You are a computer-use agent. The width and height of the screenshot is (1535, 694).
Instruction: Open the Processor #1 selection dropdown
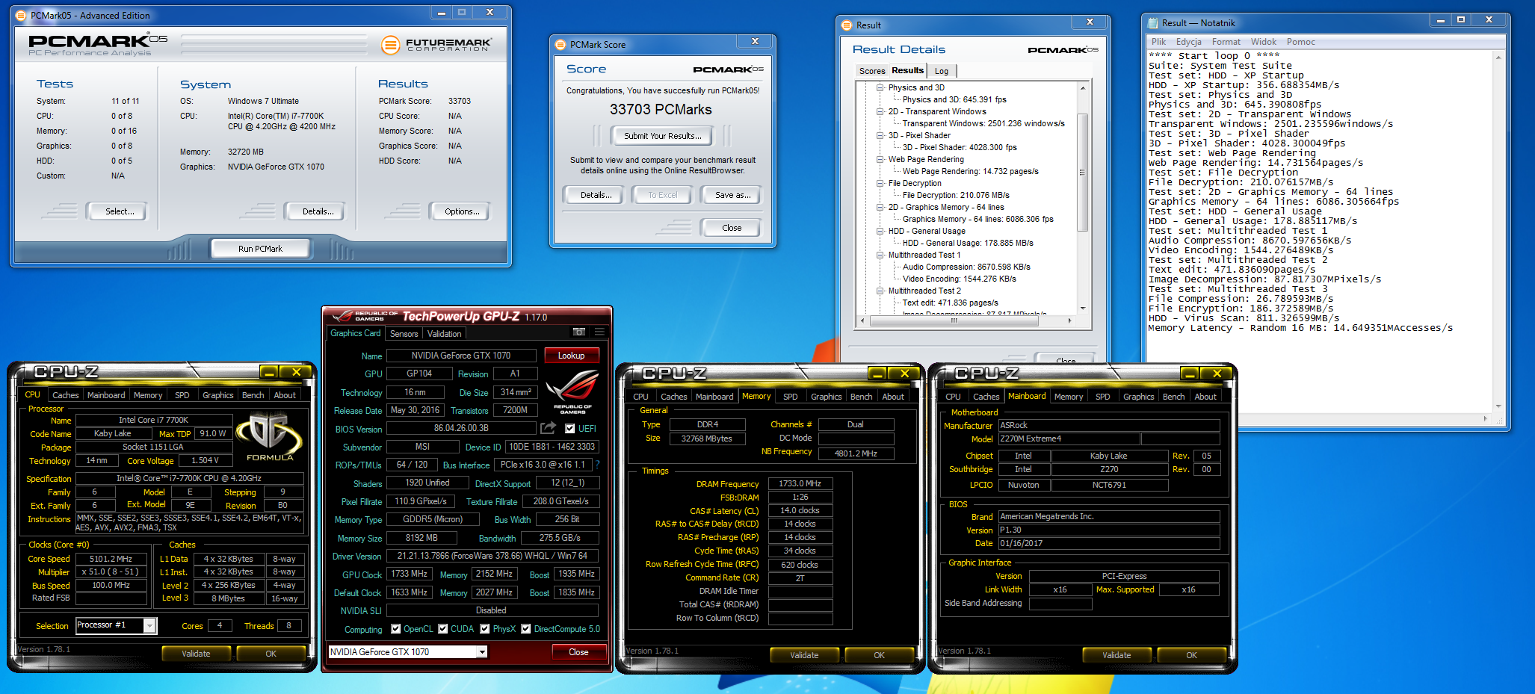150,625
